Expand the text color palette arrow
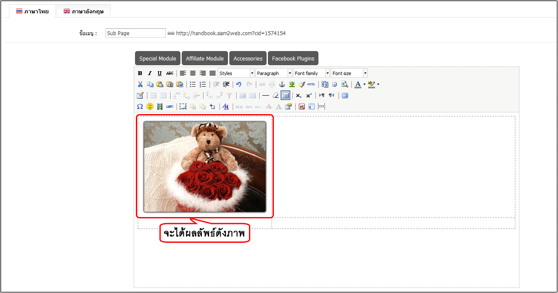The image size is (558, 293). (364, 85)
